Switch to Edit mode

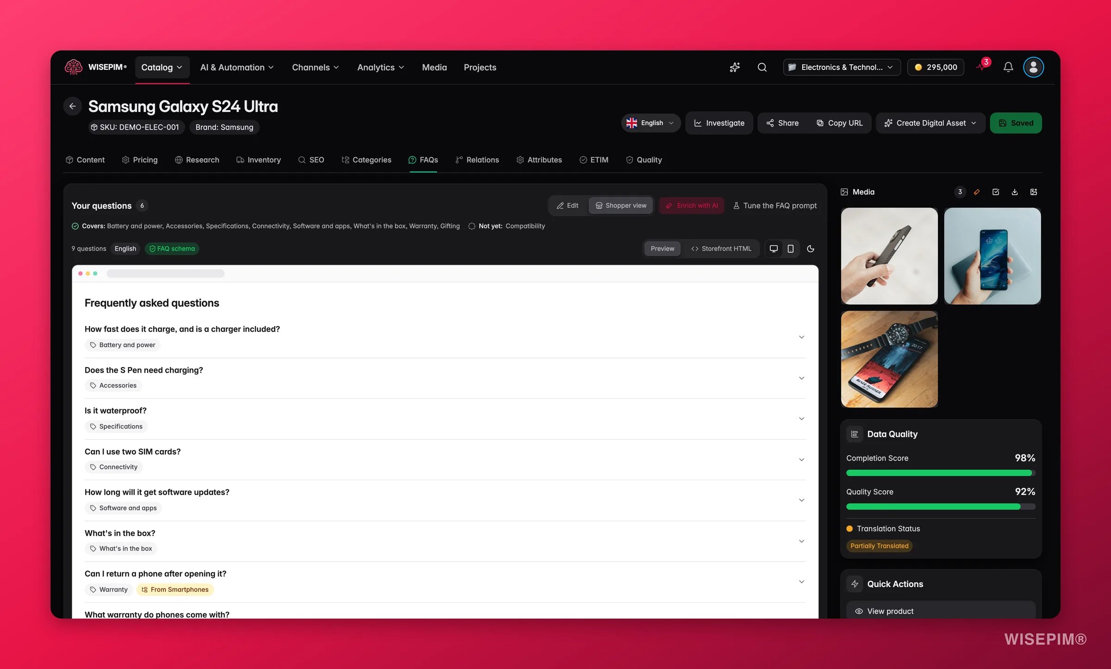[x=568, y=206]
